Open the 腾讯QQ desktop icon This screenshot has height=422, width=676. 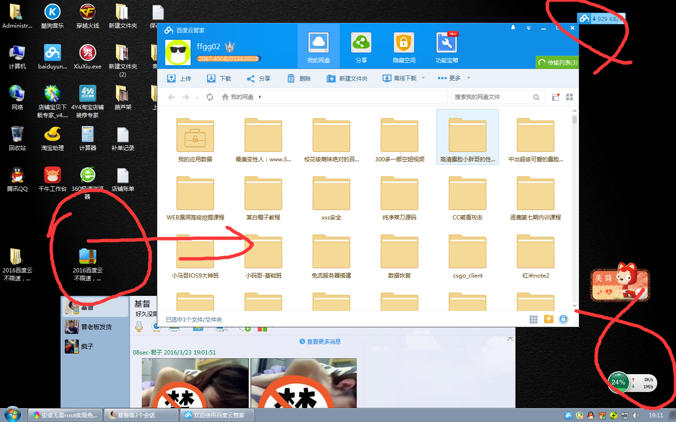pos(17,180)
